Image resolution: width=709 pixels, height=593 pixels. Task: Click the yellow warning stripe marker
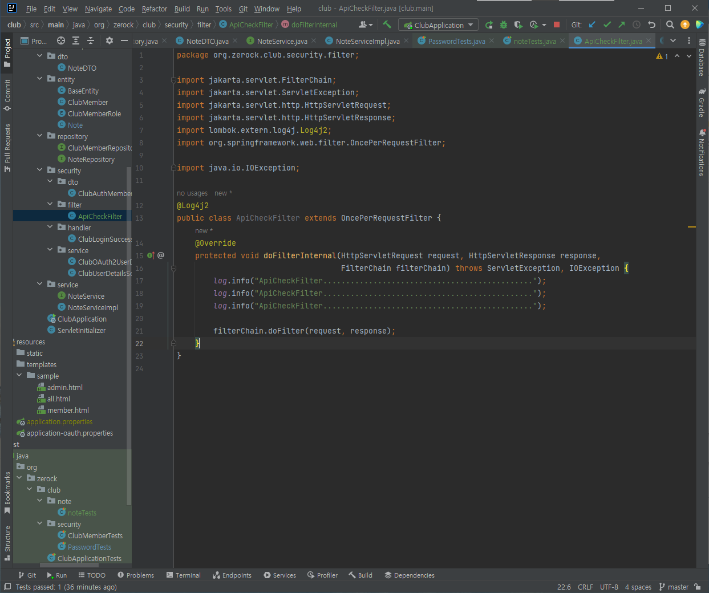pyautogui.click(x=692, y=227)
